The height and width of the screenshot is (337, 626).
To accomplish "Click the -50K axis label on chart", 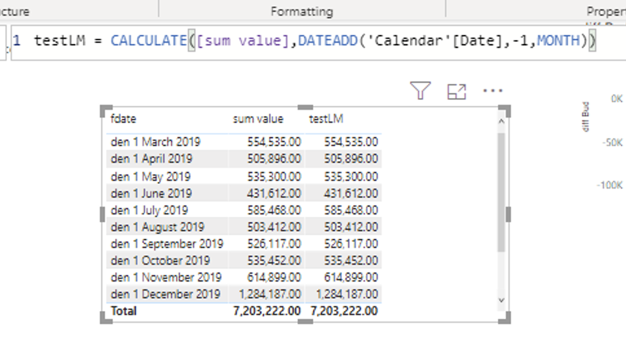I will coord(612,142).
